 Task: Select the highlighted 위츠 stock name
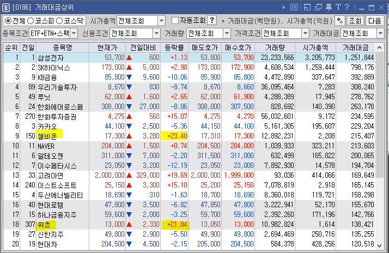tap(44, 225)
